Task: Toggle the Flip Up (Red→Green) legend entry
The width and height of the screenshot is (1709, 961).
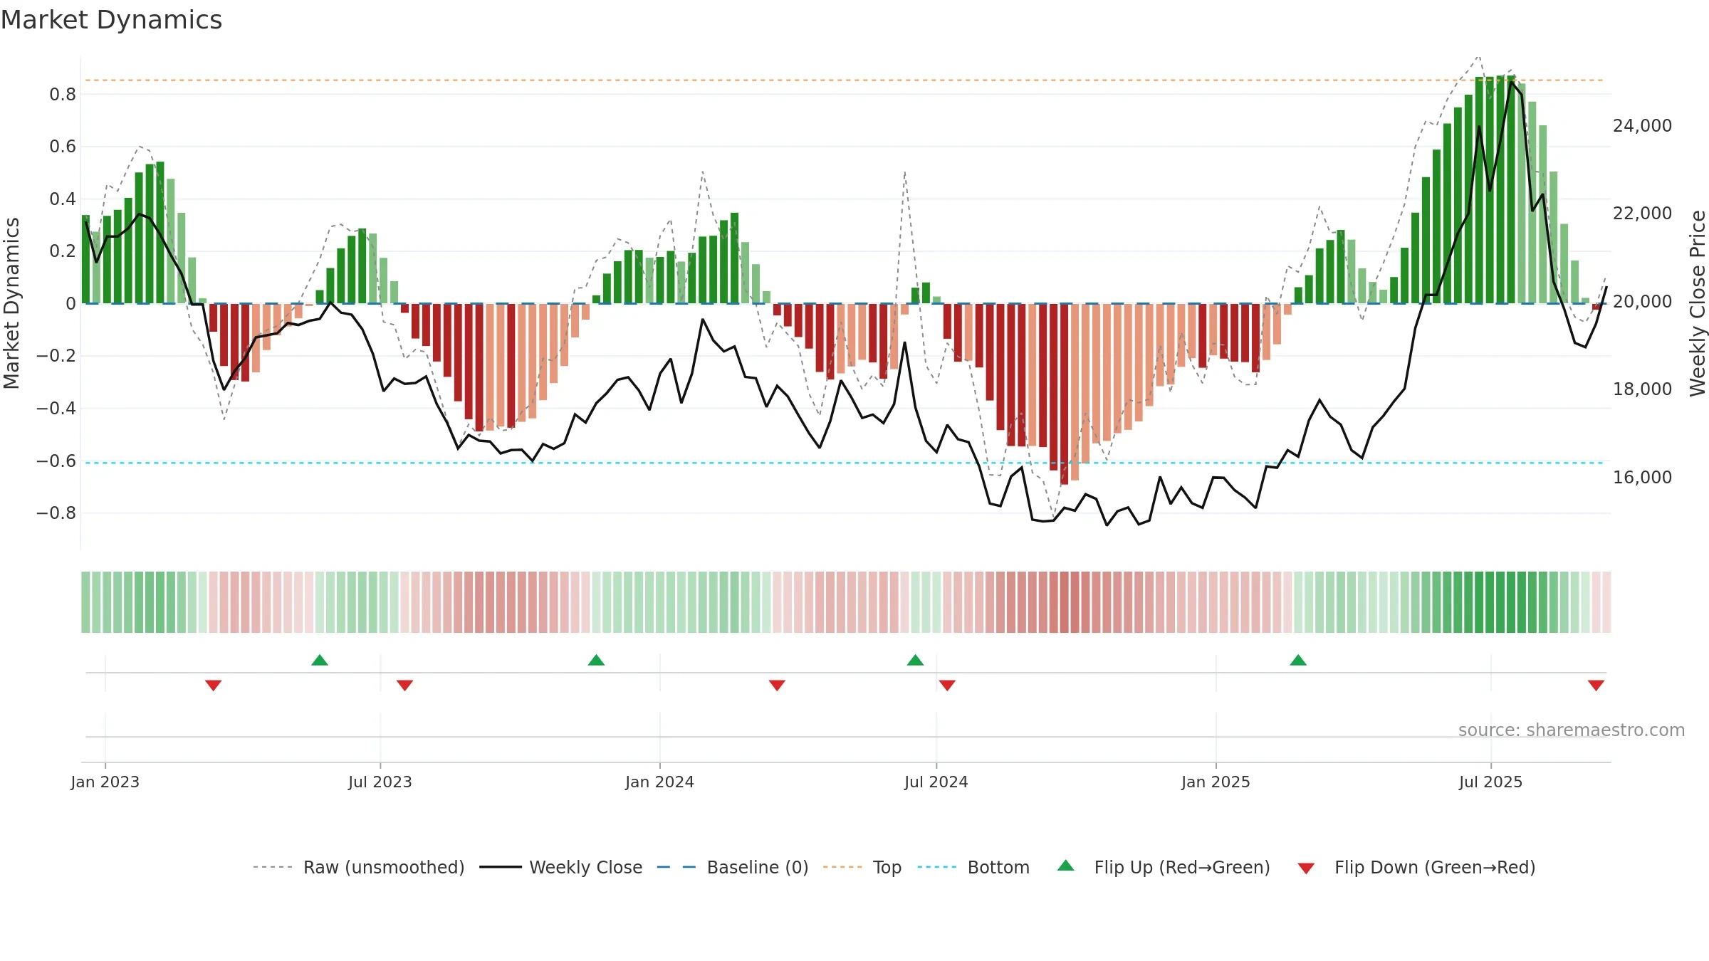Action: click(x=1164, y=867)
